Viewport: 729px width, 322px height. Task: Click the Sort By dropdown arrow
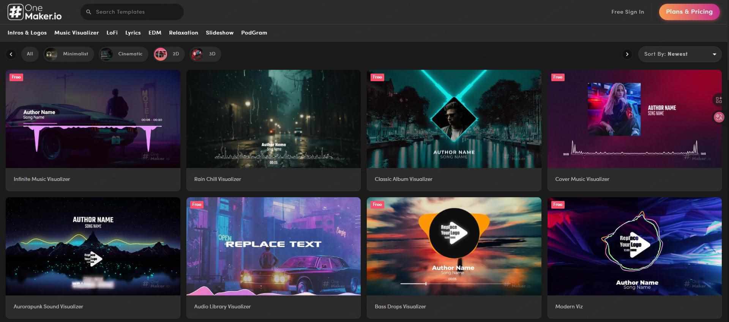coord(714,54)
